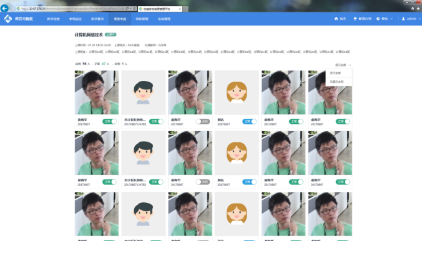This screenshot has height=261, width=422.
Task: Click the browser forward arrow button
Action: [12, 8]
